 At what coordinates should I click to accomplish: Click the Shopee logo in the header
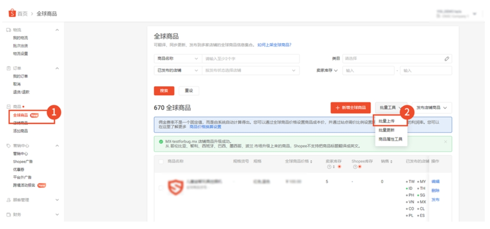[12, 13]
